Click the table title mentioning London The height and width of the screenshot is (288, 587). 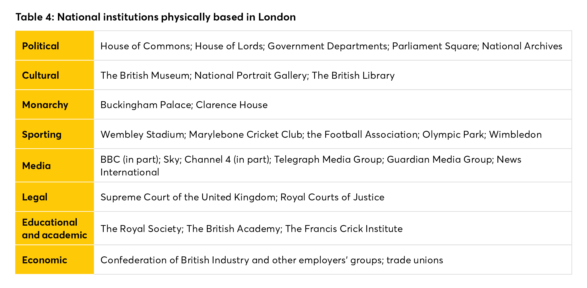point(156,17)
